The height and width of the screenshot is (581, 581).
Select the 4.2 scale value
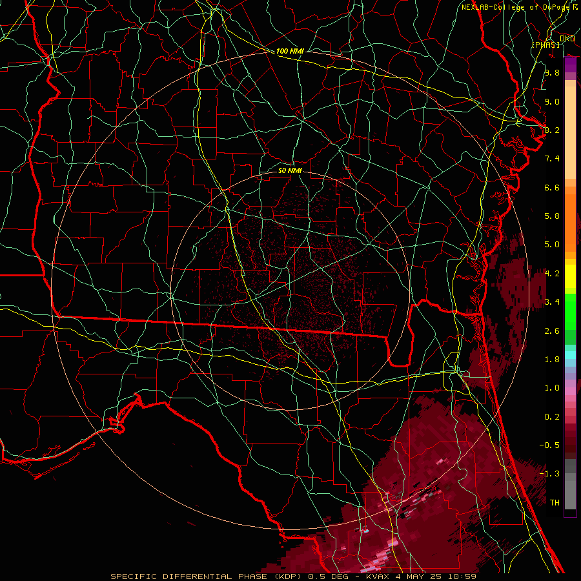pos(552,274)
